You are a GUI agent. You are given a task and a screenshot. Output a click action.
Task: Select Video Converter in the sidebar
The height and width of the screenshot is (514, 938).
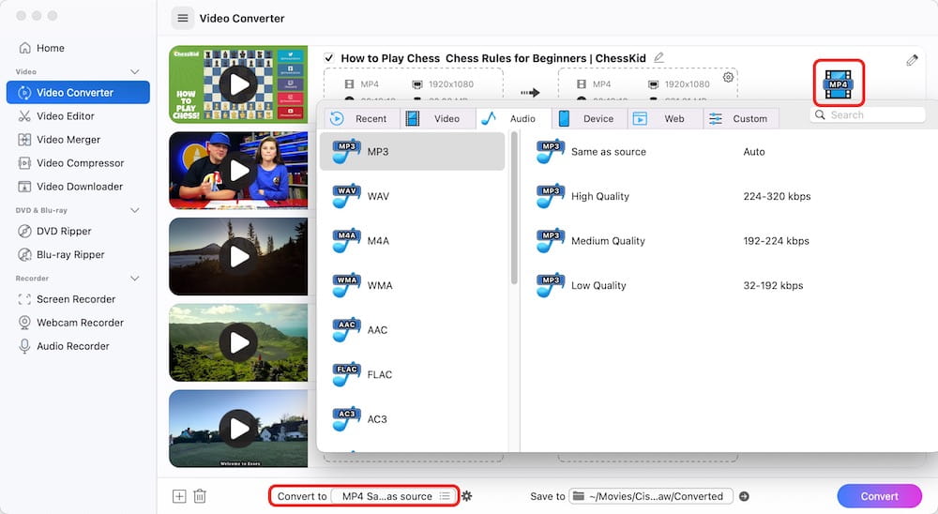coord(78,92)
